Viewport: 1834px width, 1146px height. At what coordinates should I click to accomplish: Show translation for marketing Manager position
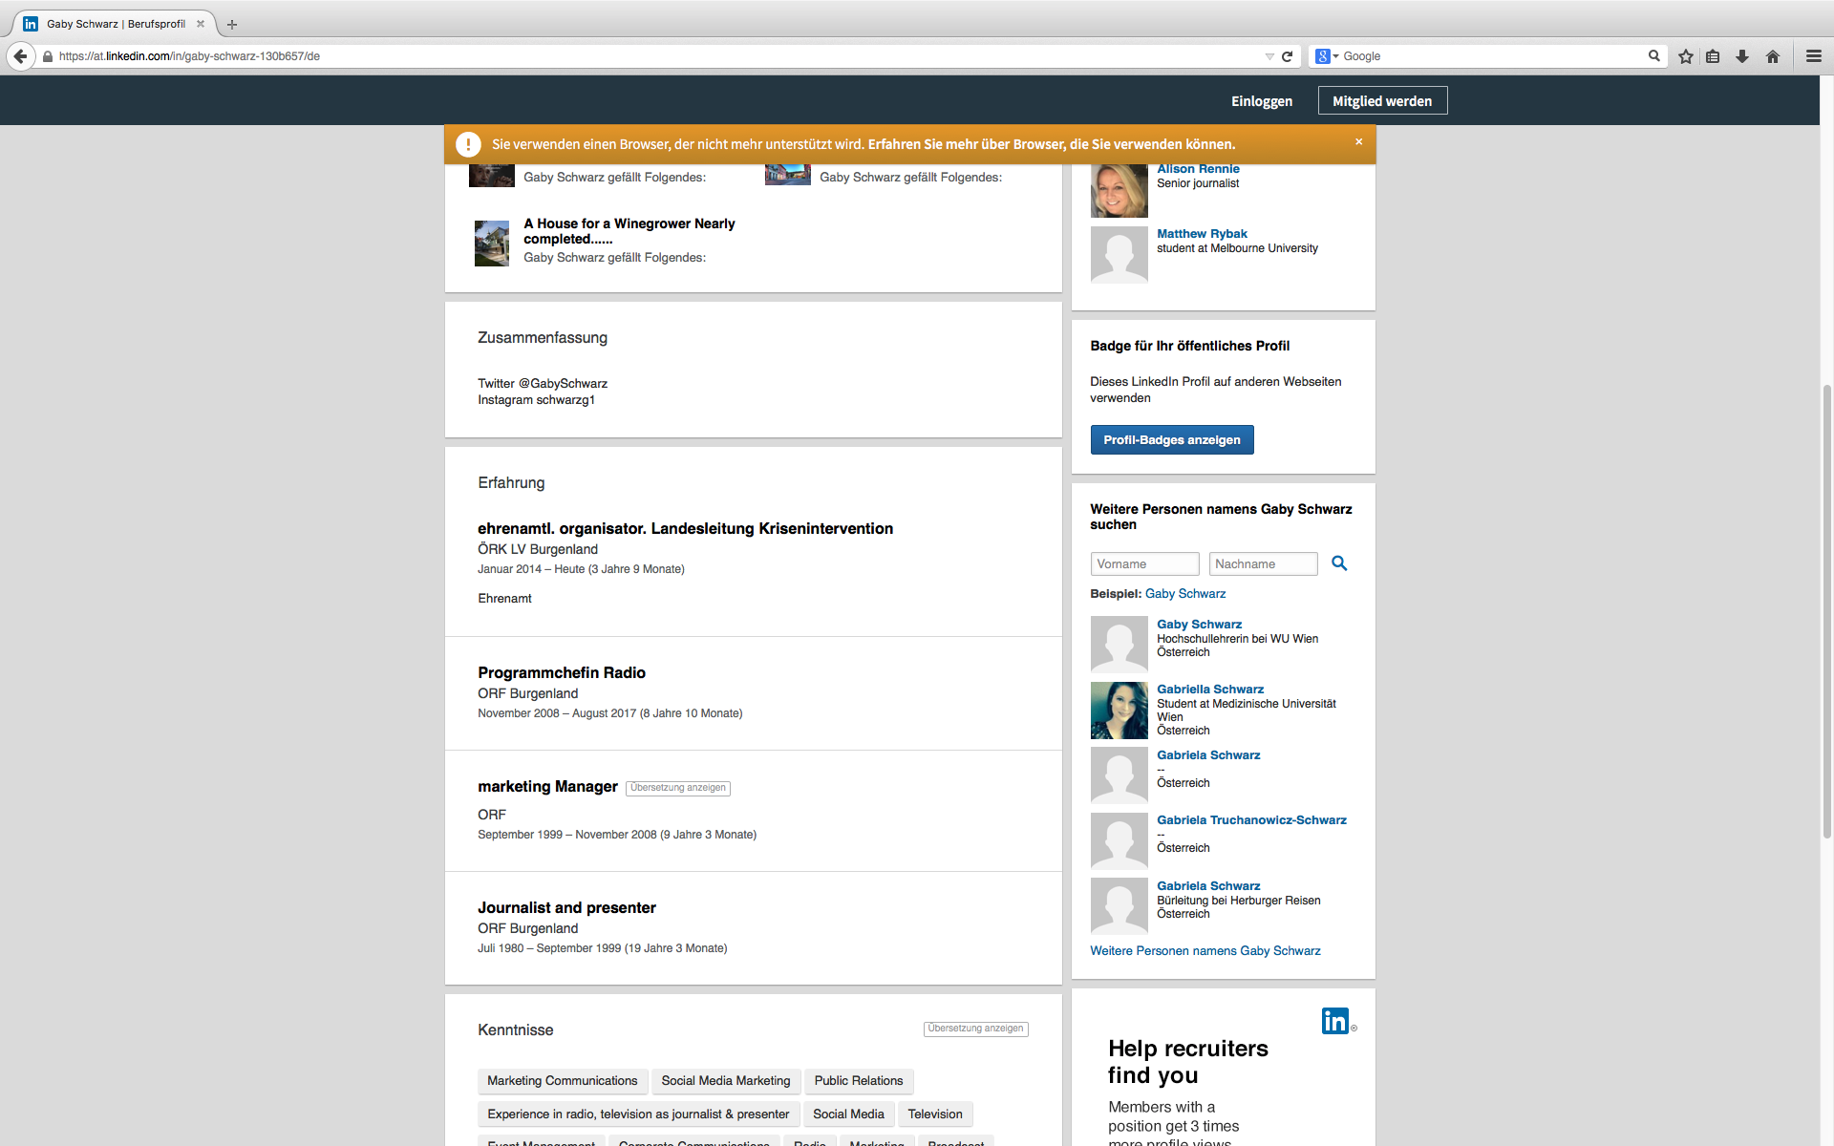pyautogui.click(x=678, y=788)
